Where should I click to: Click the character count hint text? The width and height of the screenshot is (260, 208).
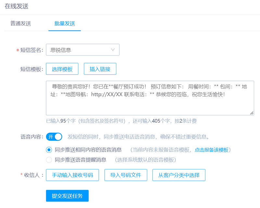121,121
